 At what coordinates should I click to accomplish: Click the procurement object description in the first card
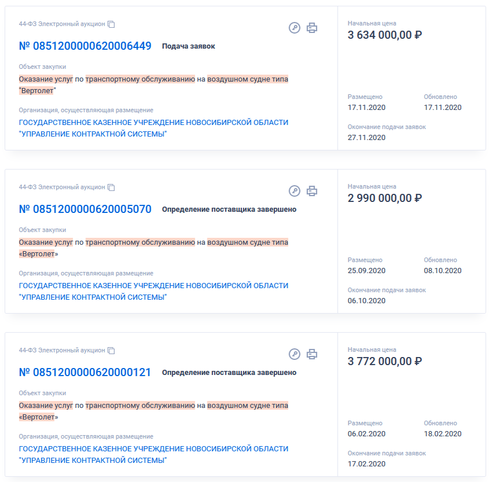(x=153, y=84)
